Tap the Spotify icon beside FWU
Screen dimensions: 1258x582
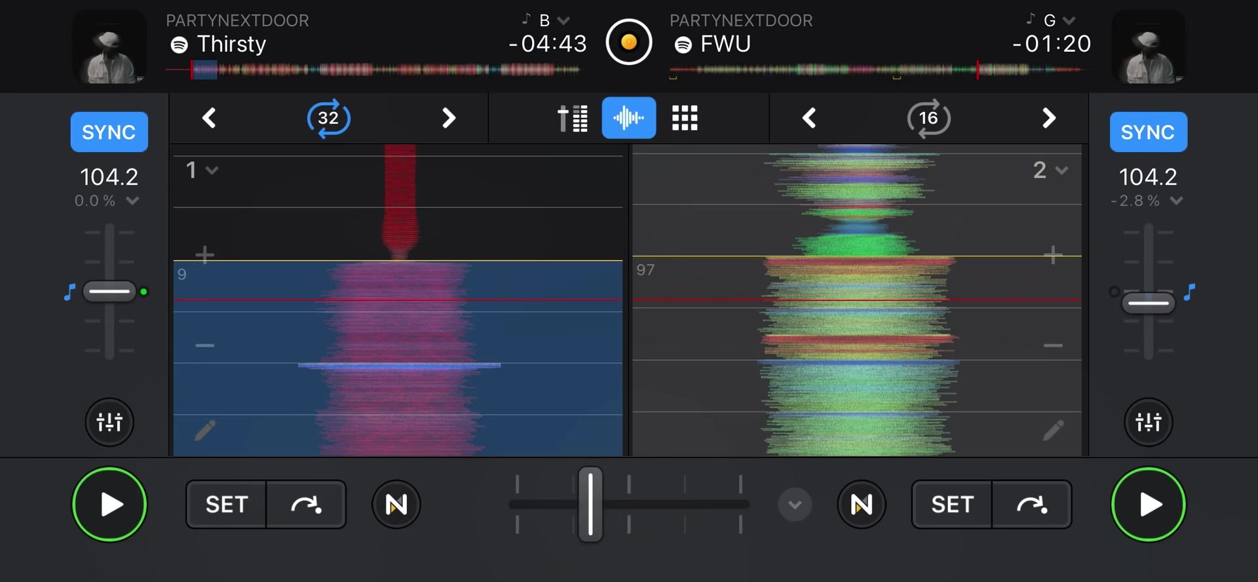click(x=683, y=45)
